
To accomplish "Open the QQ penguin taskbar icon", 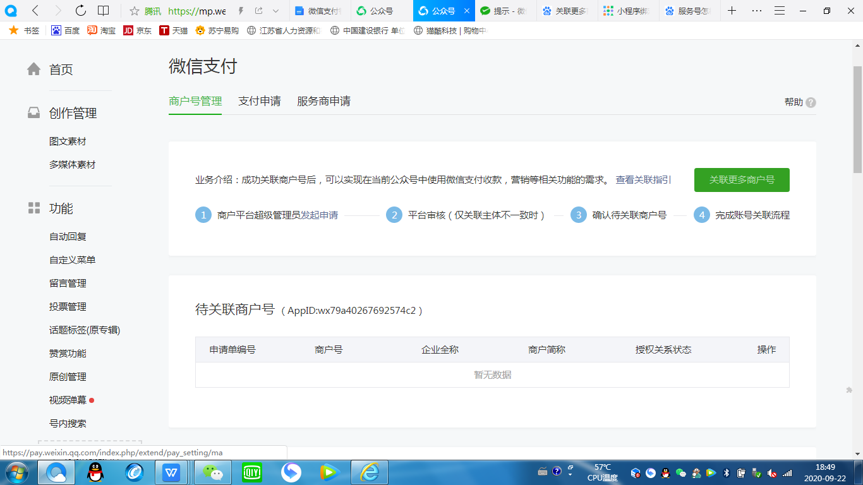I will (95, 472).
